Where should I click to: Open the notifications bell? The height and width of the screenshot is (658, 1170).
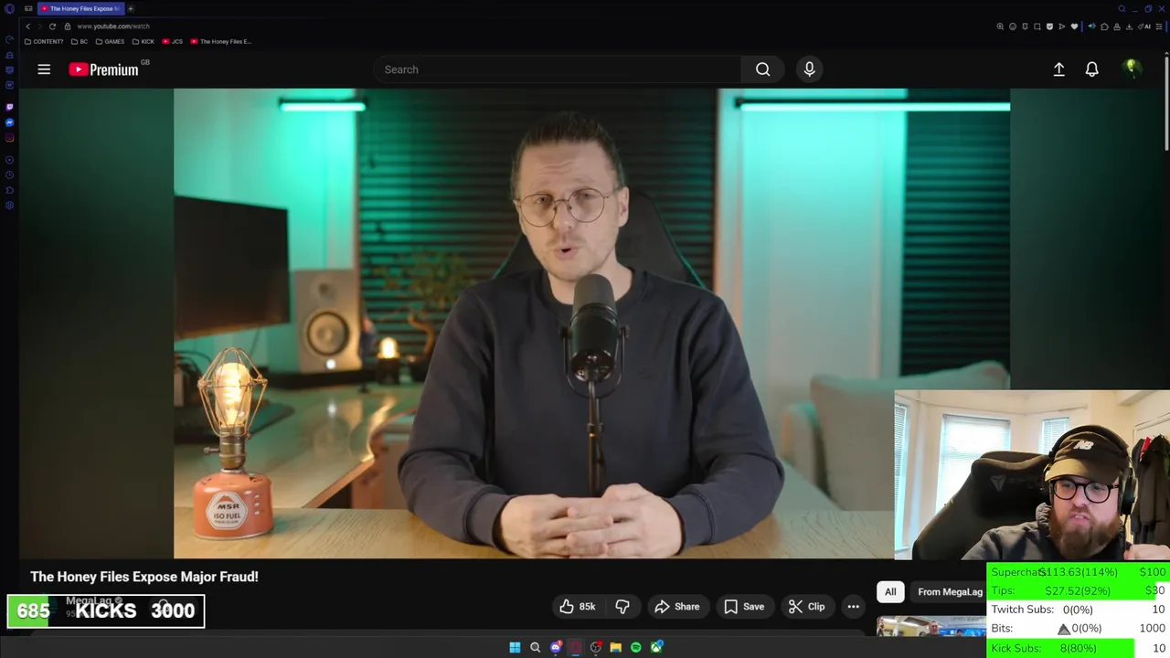click(1091, 69)
